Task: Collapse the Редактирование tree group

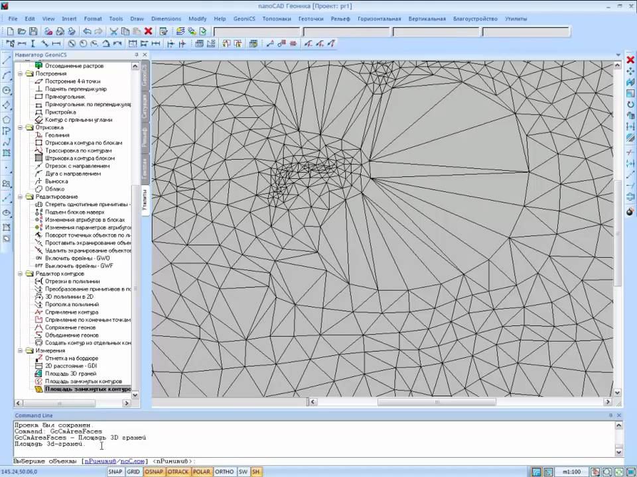Action: pyautogui.click(x=21, y=197)
